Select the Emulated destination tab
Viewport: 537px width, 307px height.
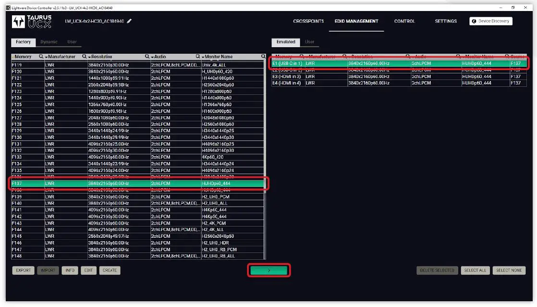tap(286, 42)
